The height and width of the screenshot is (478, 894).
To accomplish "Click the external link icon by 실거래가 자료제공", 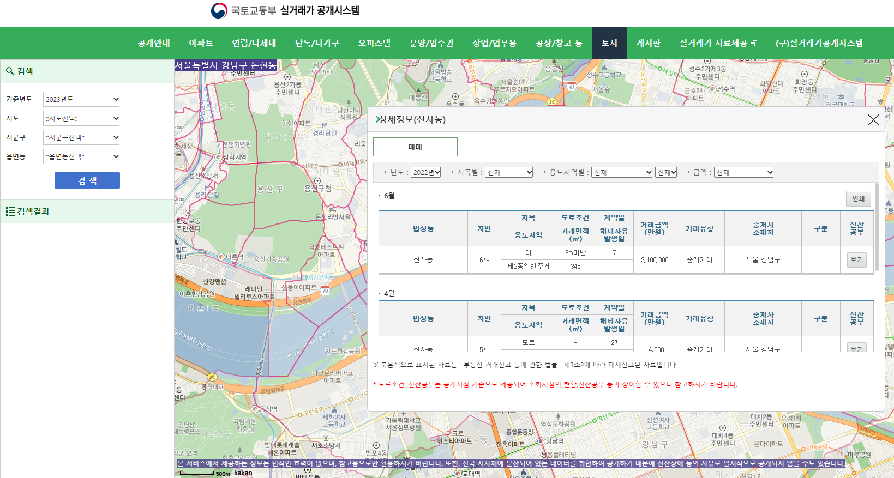I will pos(754,43).
